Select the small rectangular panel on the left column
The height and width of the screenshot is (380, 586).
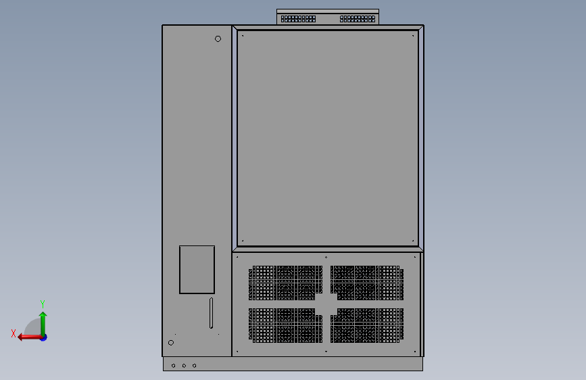click(x=197, y=270)
